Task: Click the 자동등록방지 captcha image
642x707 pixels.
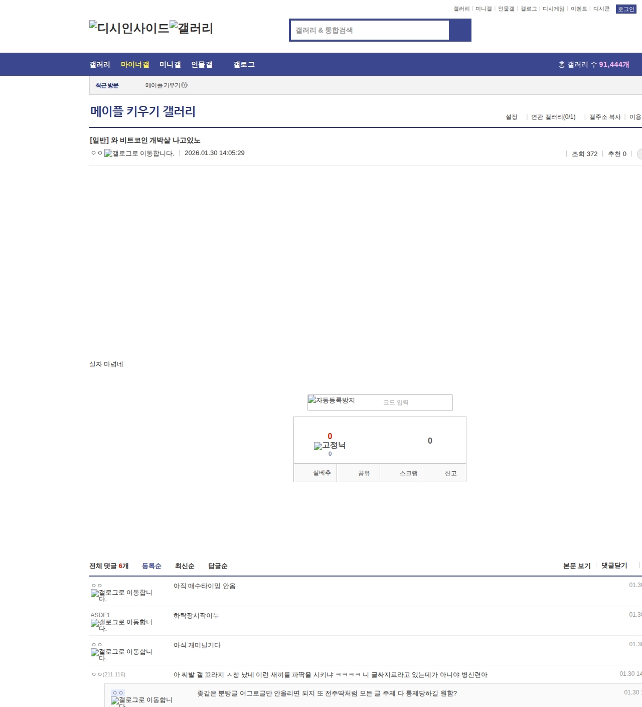Action: (332, 400)
